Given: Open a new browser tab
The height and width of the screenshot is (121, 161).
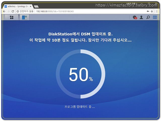Looking at the screenshot, I should pos(36,6).
